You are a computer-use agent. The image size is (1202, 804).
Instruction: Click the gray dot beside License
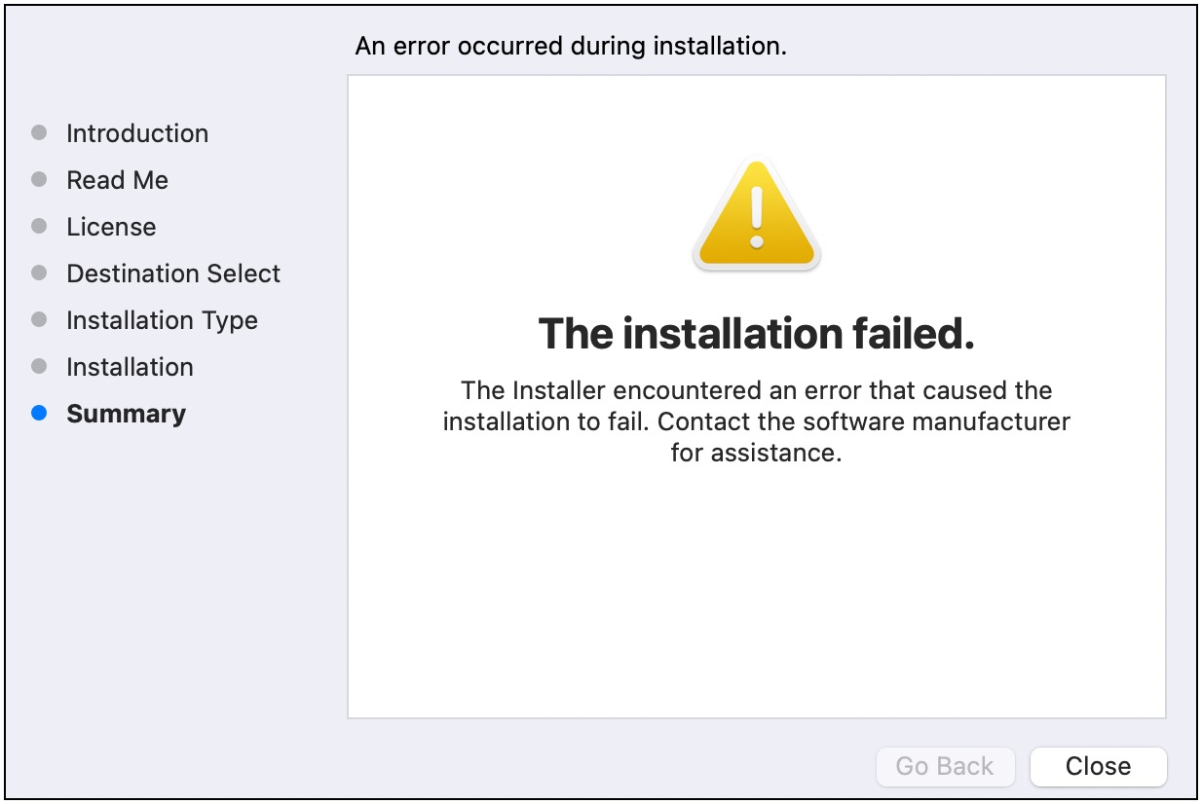pyautogui.click(x=40, y=227)
